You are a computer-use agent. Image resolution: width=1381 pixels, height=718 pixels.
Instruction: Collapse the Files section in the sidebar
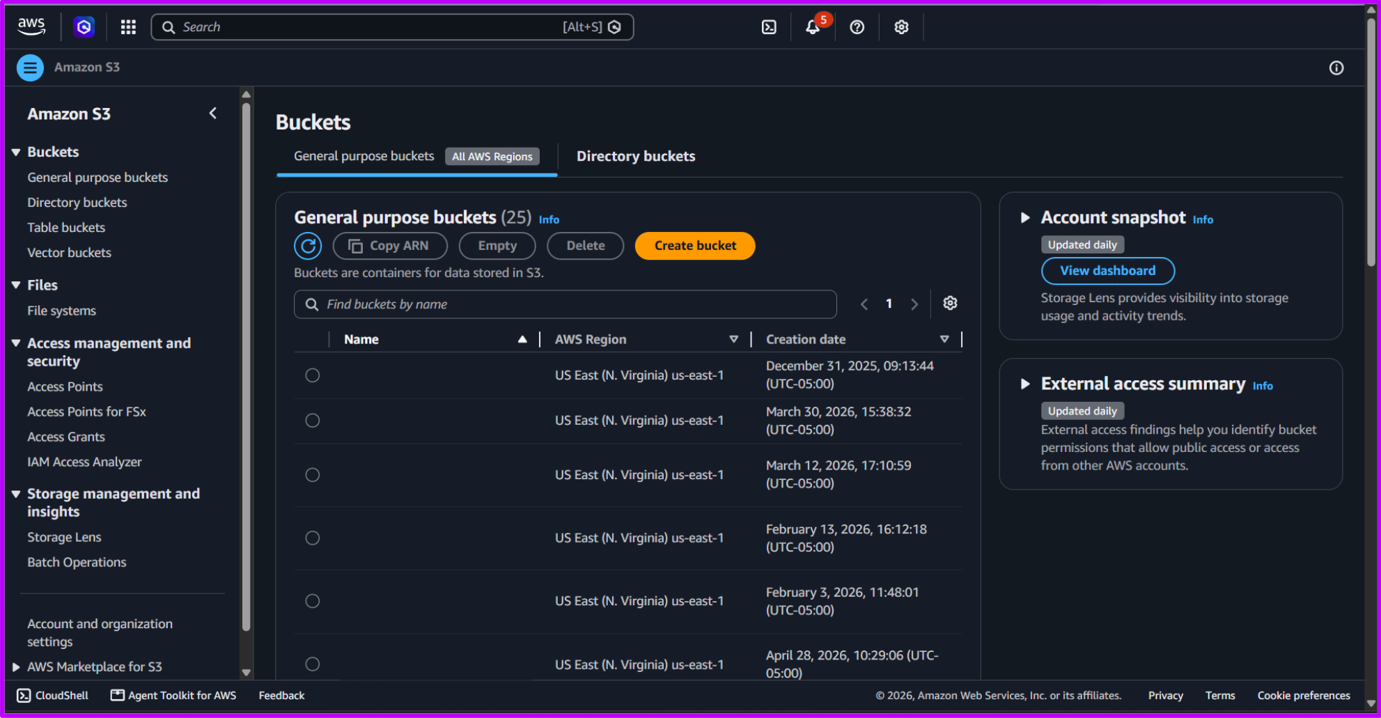click(16, 285)
